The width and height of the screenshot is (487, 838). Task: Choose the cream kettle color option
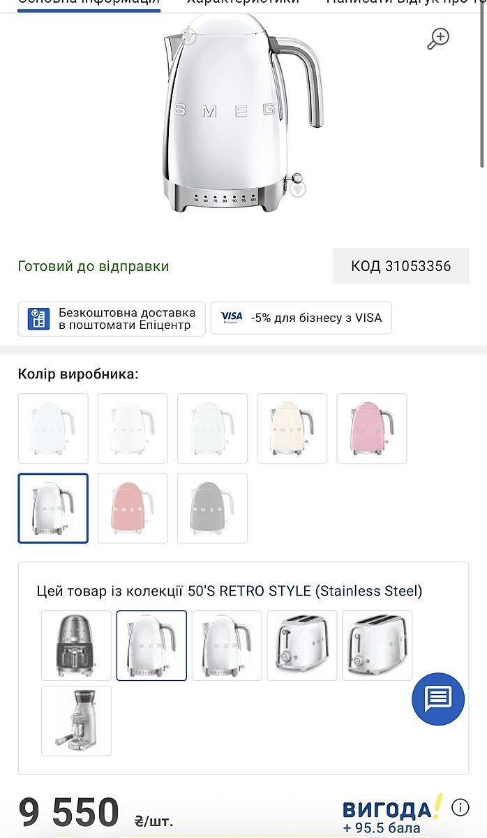[x=292, y=429]
